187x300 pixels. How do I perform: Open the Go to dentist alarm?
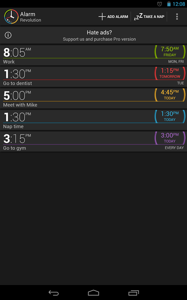pyautogui.click(x=78, y=77)
